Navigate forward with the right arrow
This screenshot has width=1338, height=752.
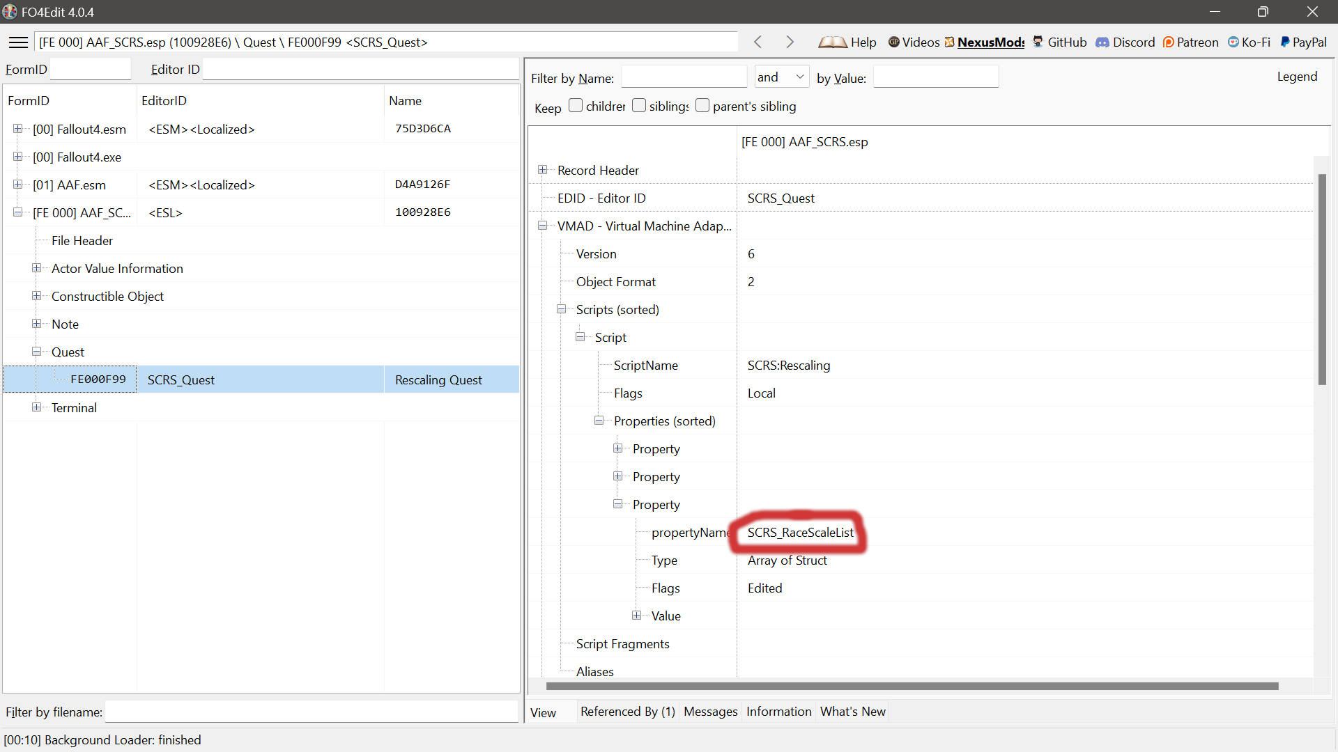point(790,42)
